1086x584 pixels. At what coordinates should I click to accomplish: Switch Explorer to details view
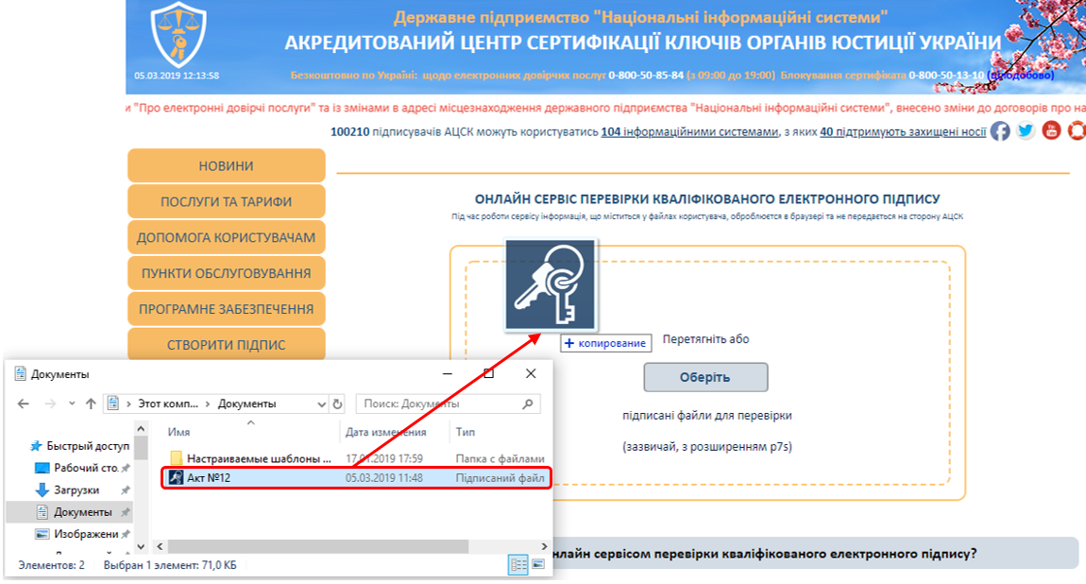(x=518, y=564)
